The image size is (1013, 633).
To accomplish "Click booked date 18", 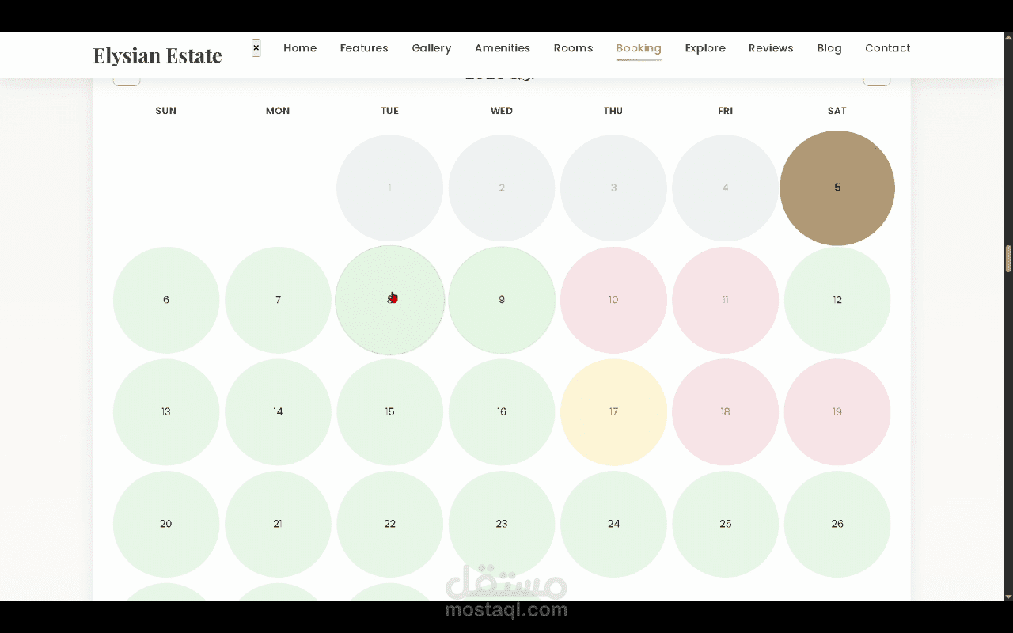I will tap(726, 411).
